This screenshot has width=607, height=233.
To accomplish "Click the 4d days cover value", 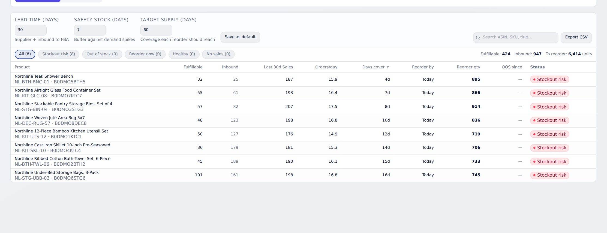I will click(387, 79).
